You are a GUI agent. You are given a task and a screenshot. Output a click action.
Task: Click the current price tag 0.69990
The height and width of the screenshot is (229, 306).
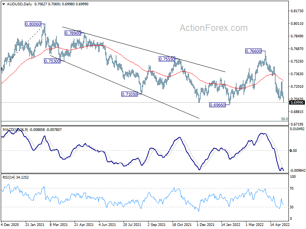pos(297,103)
